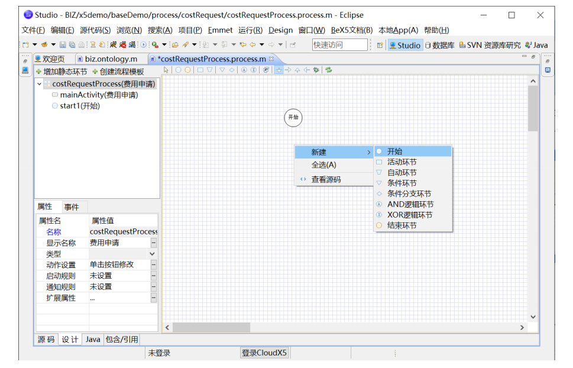Collapse the costRequestProcess(费用申请) tree node
The image size is (573, 368).
[39, 84]
